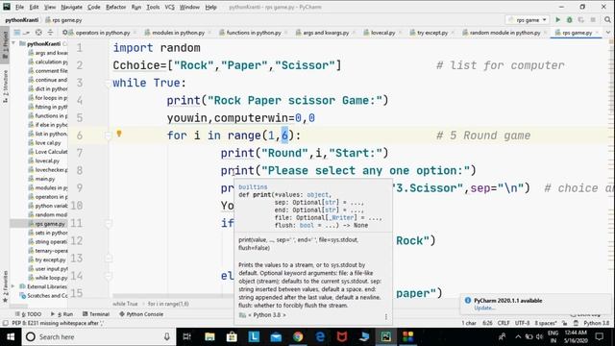Open the Terminal tool window
Image resolution: width=615 pixels, height=346 pixels.
[x=96, y=314]
